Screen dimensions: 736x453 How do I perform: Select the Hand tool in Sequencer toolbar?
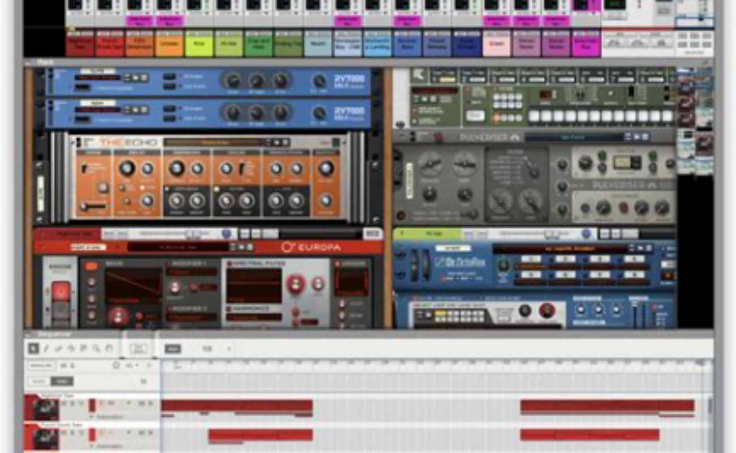109,349
